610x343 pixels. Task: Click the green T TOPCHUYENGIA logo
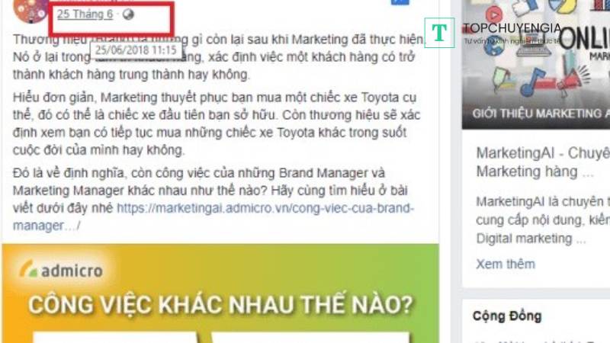440,33
